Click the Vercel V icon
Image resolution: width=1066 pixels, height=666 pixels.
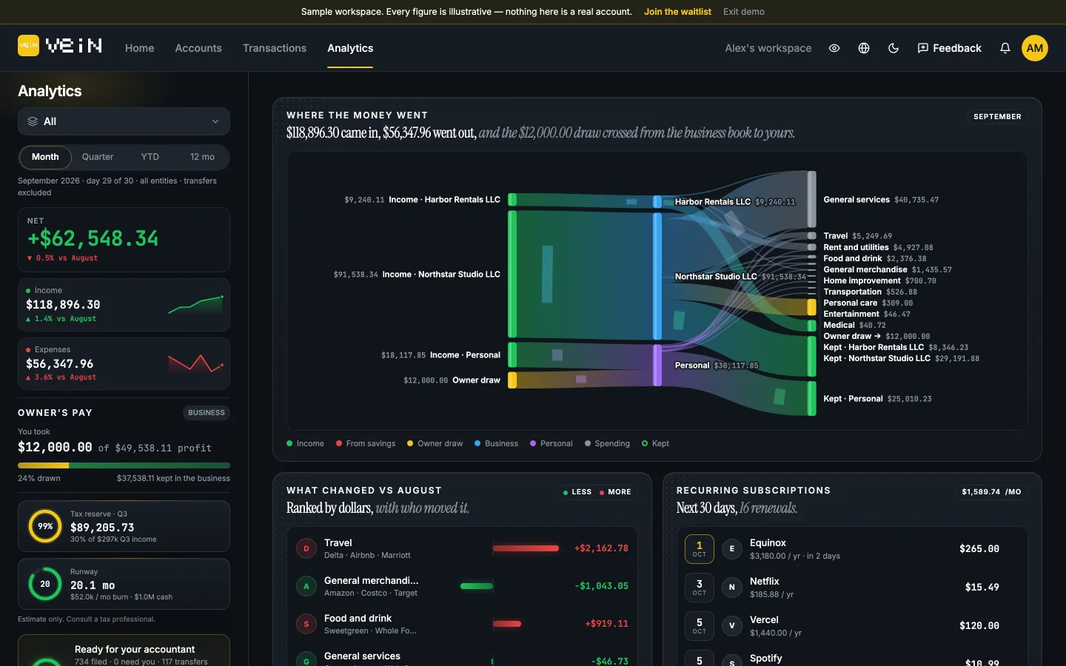tap(732, 625)
